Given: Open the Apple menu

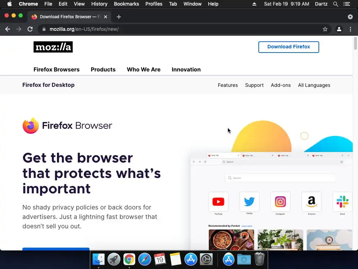Looking at the screenshot, I should pyautogui.click(x=9, y=4).
